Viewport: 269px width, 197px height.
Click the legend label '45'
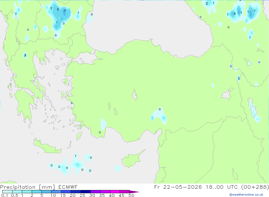pos(122,195)
